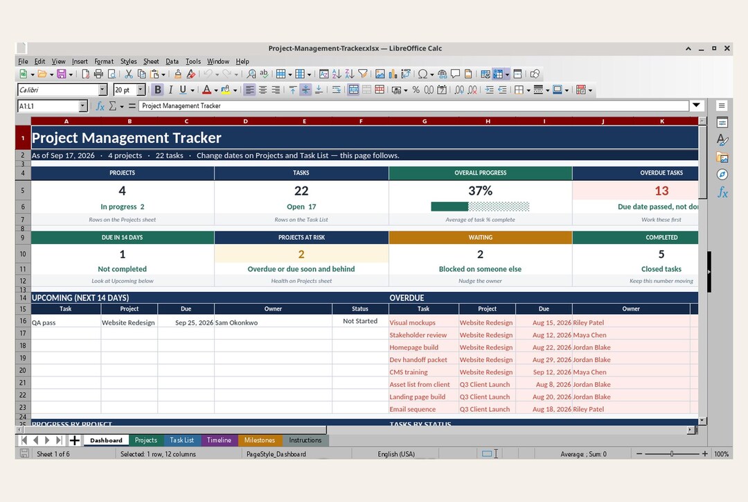This screenshot has width=748, height=502.
Task: Click the Copy icon
Action: 142,74
